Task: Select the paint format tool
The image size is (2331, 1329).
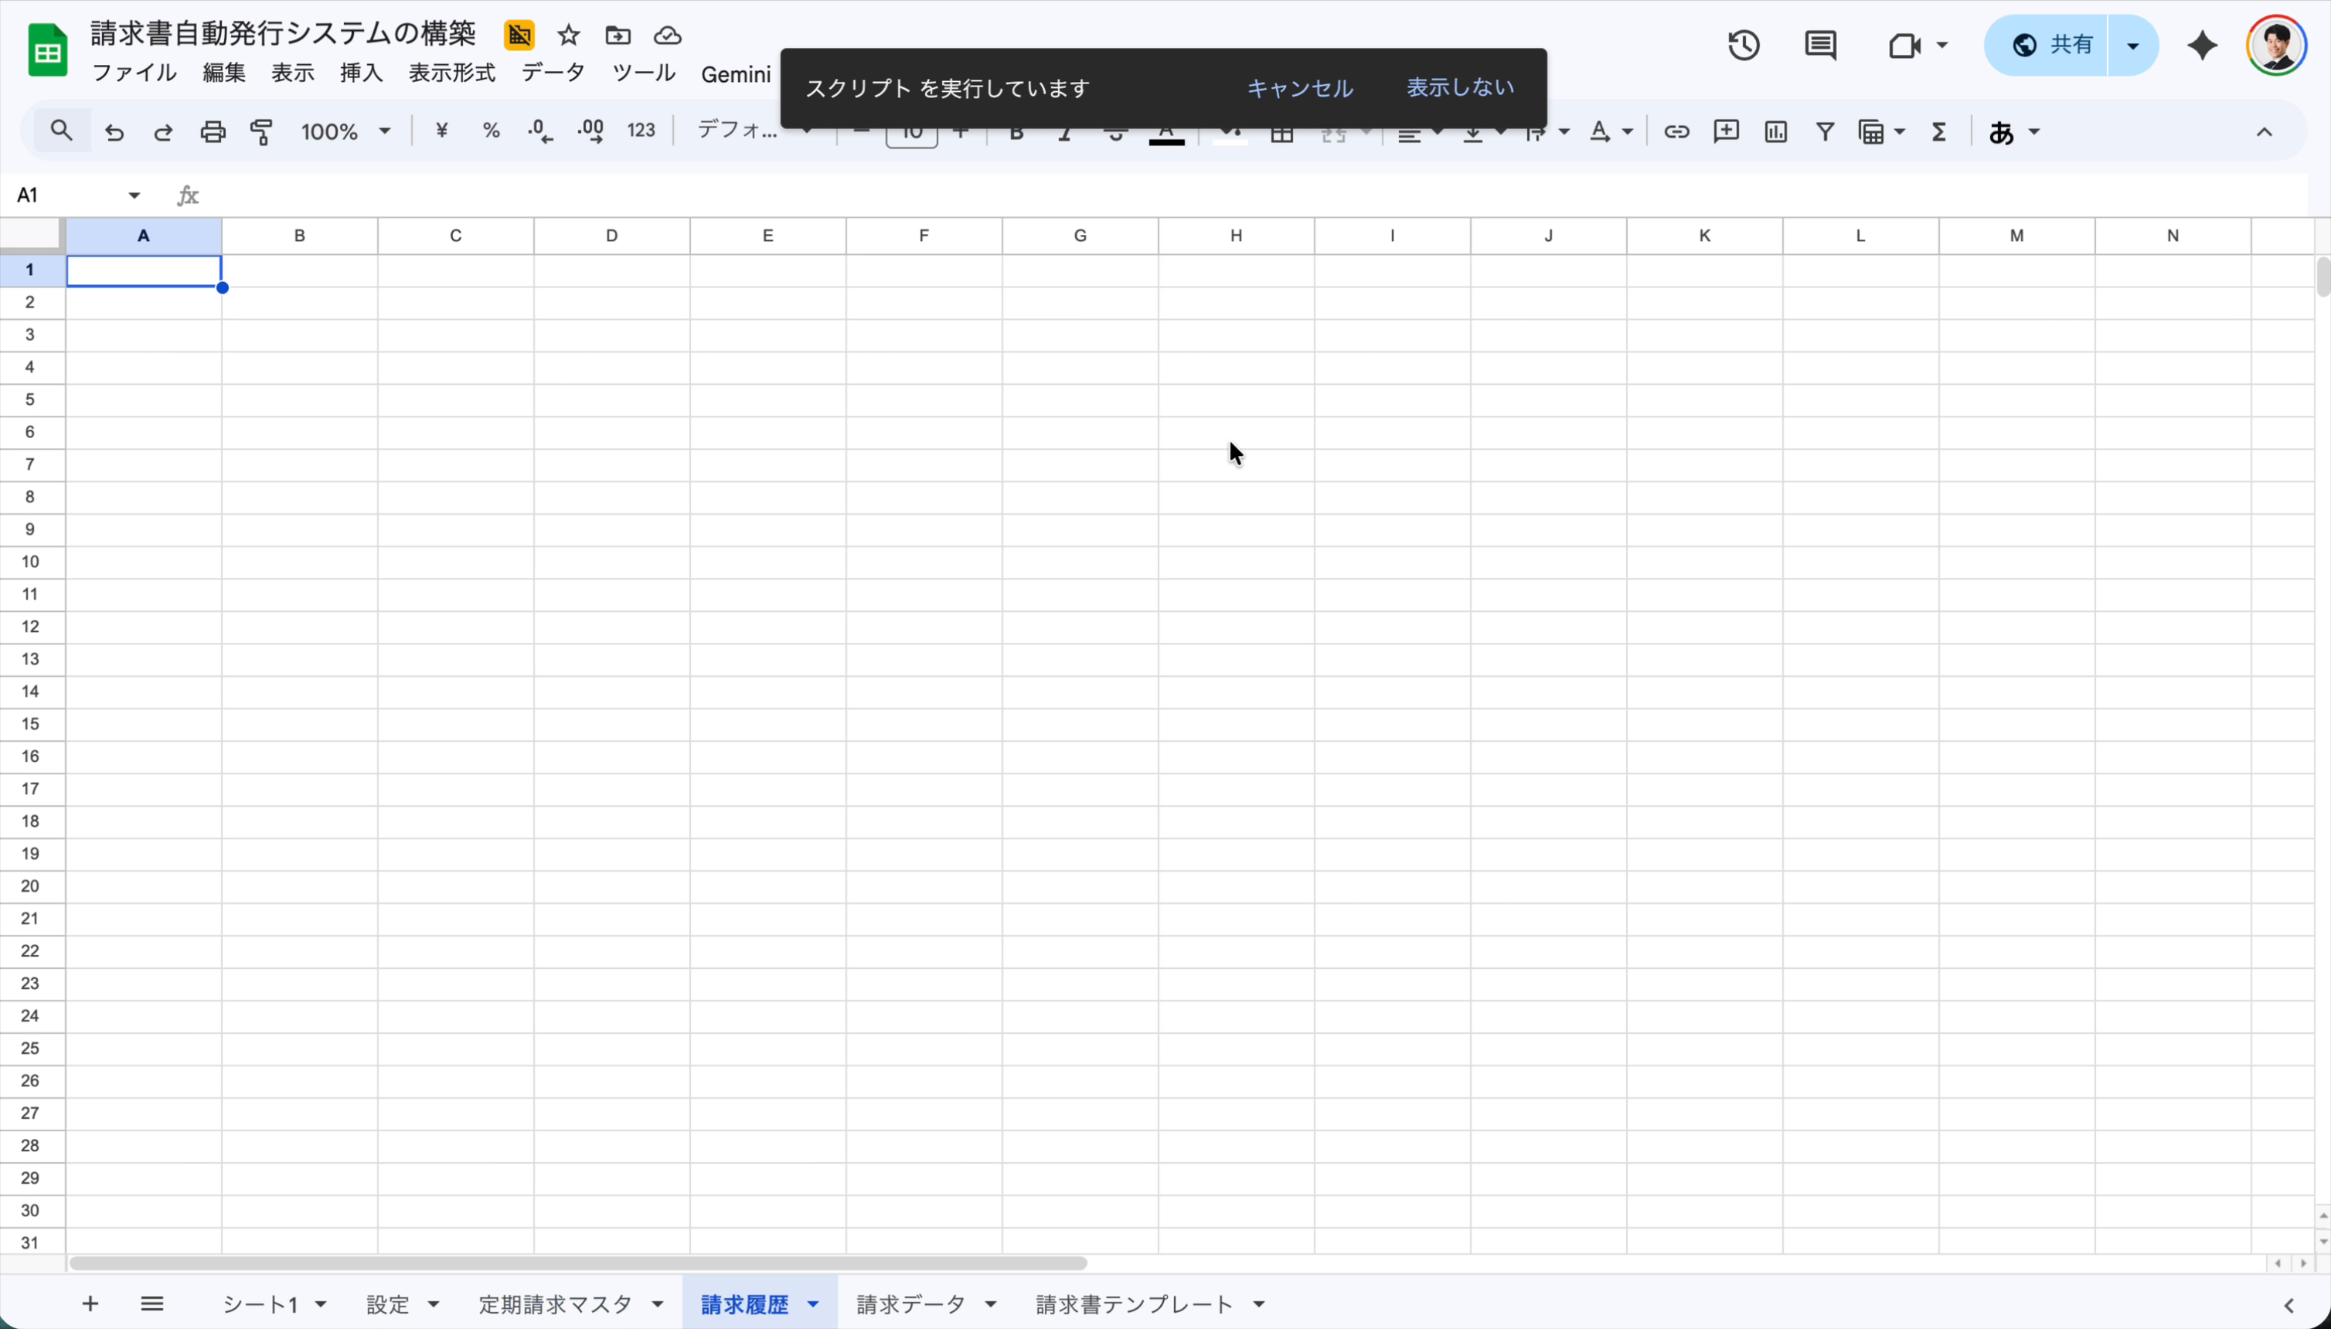Action: [261, 131]
